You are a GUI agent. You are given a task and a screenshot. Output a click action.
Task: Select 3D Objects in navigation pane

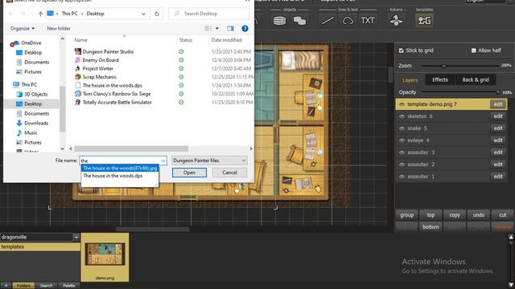tap(35, 95)
